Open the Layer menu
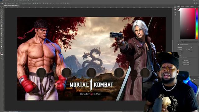The height and width of the screenshot is (112, 199). (x=12, y=1)
